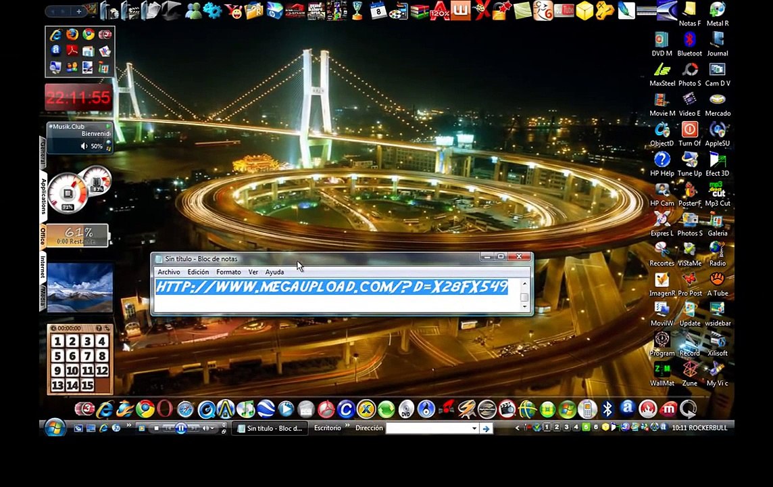Image resolution: width=773 pixels, height=487 pixels.
Task: Open the Formato menu in Bloc de notas
Action: coord(229,272)
